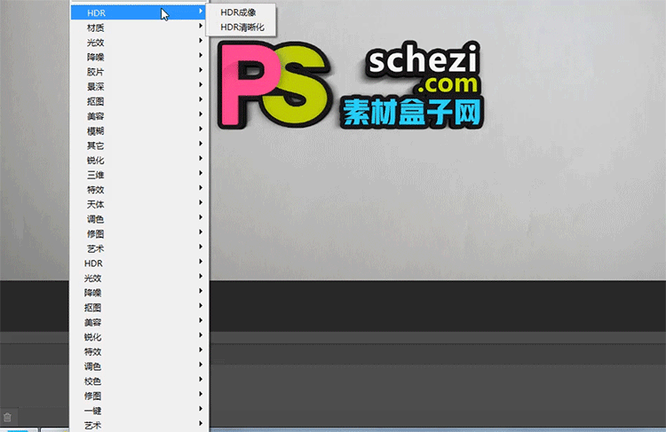Expand the 一键 submenu arrow

point(201,409)
